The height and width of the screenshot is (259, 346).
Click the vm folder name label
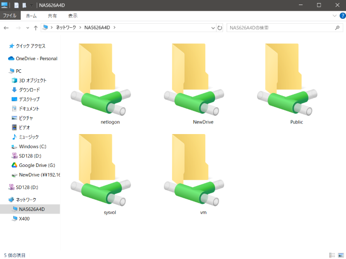(x=203, y=212)
